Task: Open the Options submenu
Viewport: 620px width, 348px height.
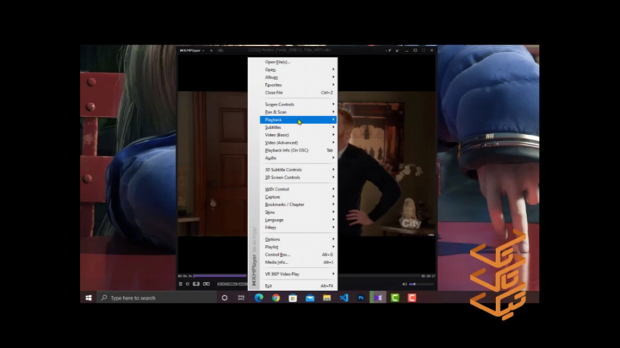Action: click(298, 239)
